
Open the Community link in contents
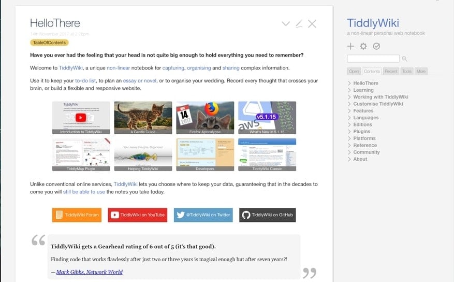coord(367,152)
